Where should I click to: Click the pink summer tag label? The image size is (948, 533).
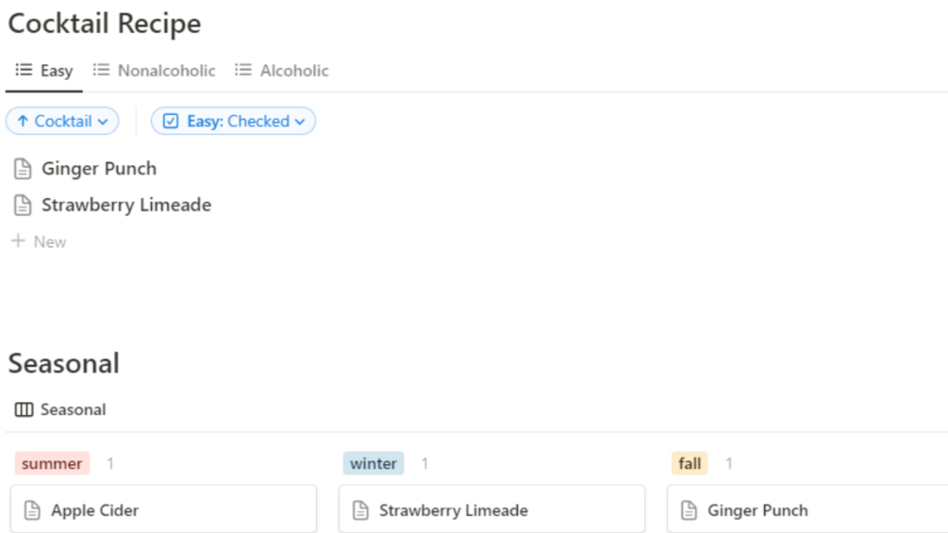(52, 463)
